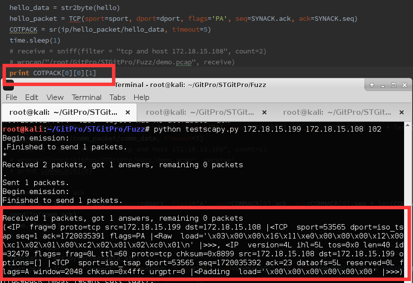Minimize the terminal window
Image resolution: width=413 pixels, height=283 pixels.
click(x=382, y=85)
